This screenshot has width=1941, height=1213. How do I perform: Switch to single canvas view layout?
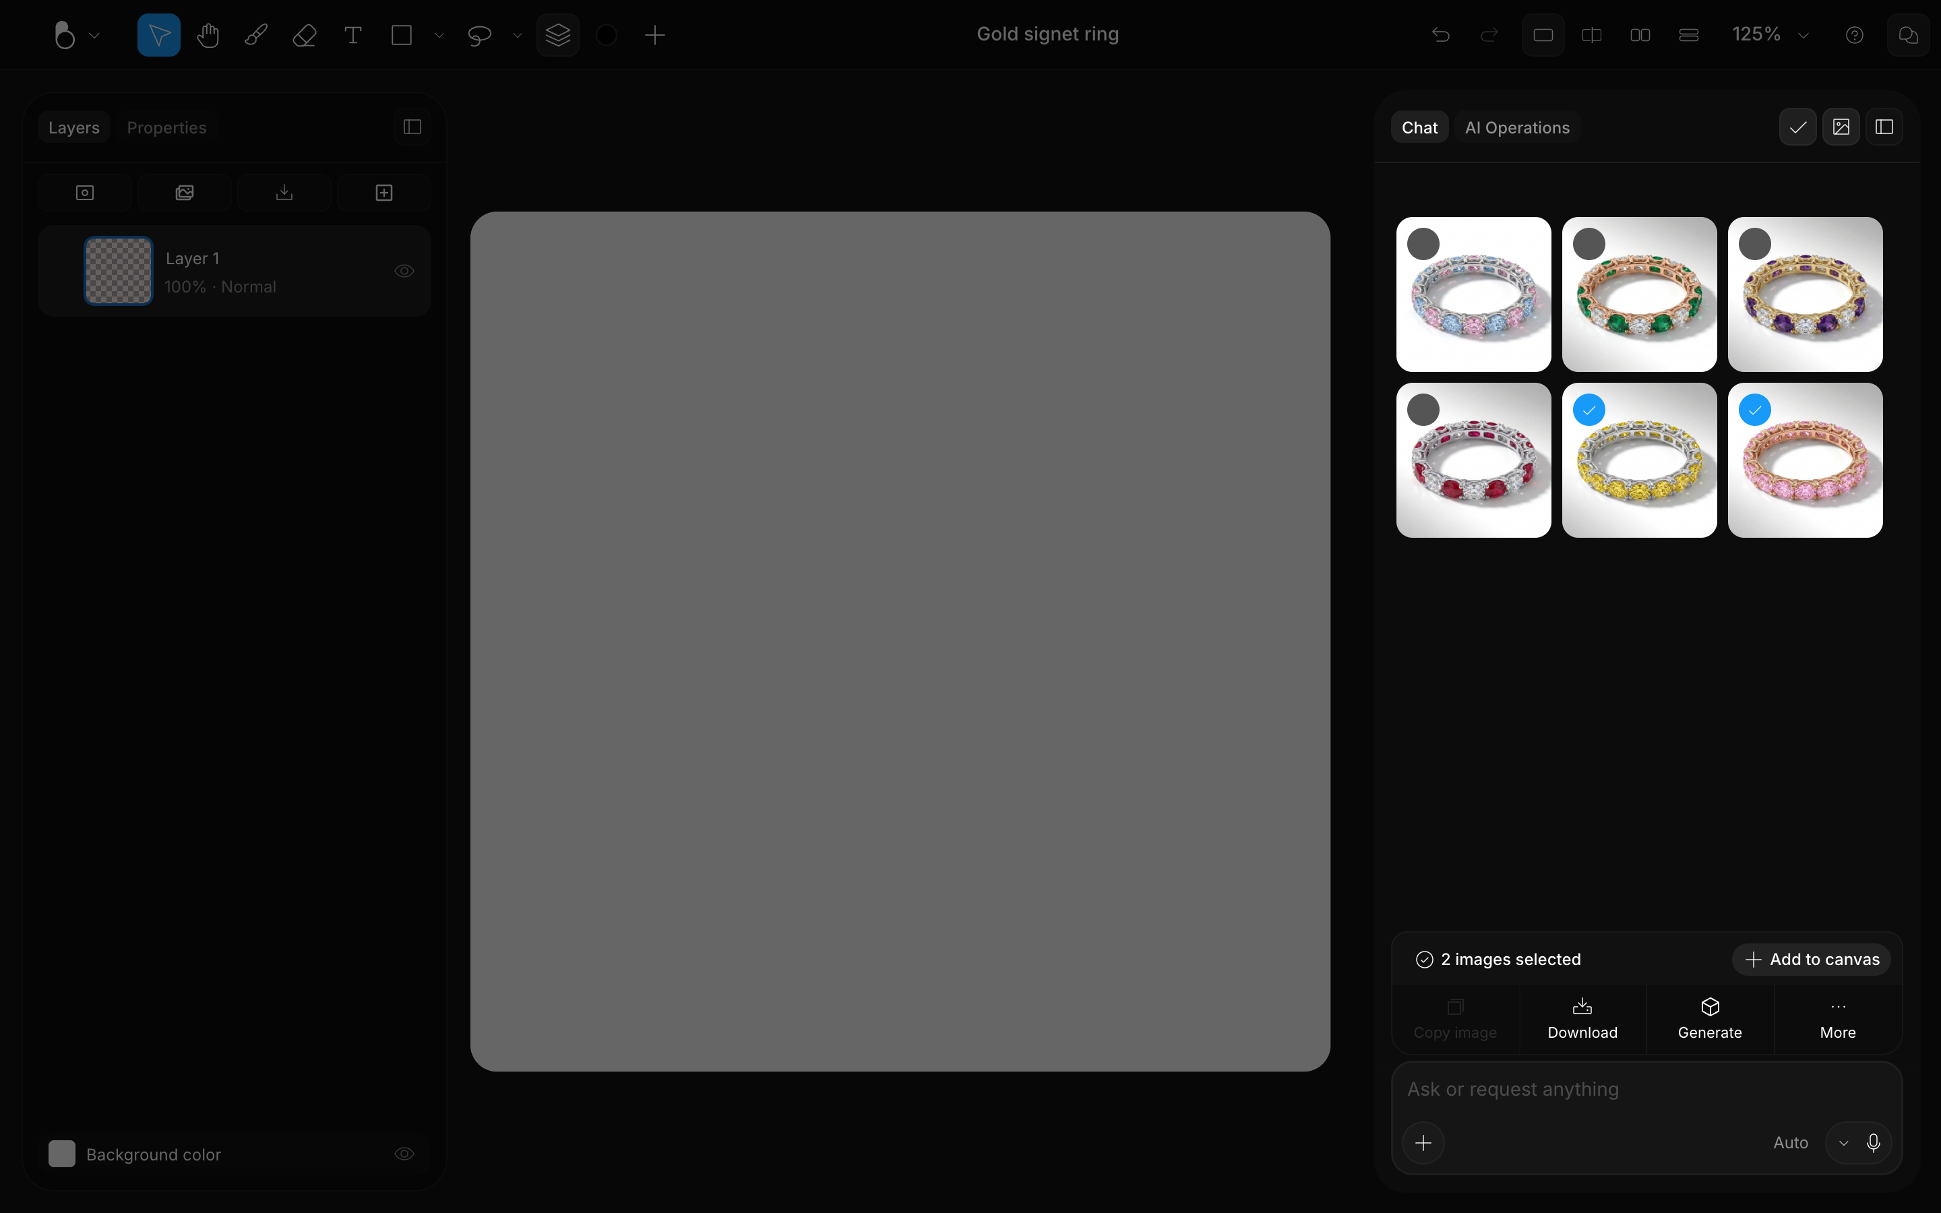(x=1543, y=35)
